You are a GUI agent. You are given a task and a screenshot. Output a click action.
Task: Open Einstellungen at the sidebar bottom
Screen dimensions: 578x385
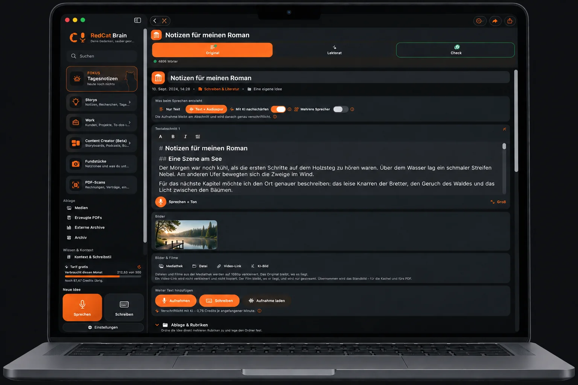[x=103, y=327]
